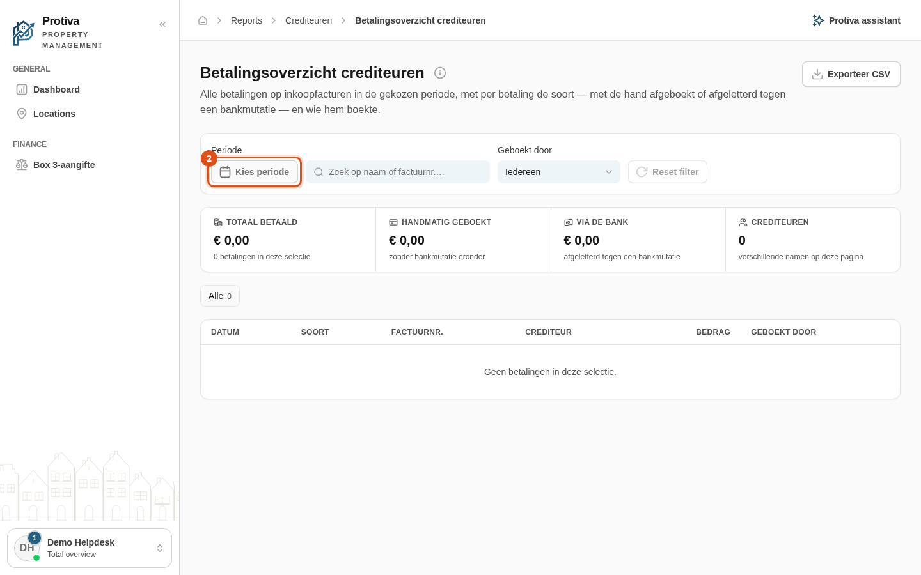921x575 pixels.
Task: Click the Betalingsoverzicht crediteuren breadcrumb
Action: click(x=420, y=20)
